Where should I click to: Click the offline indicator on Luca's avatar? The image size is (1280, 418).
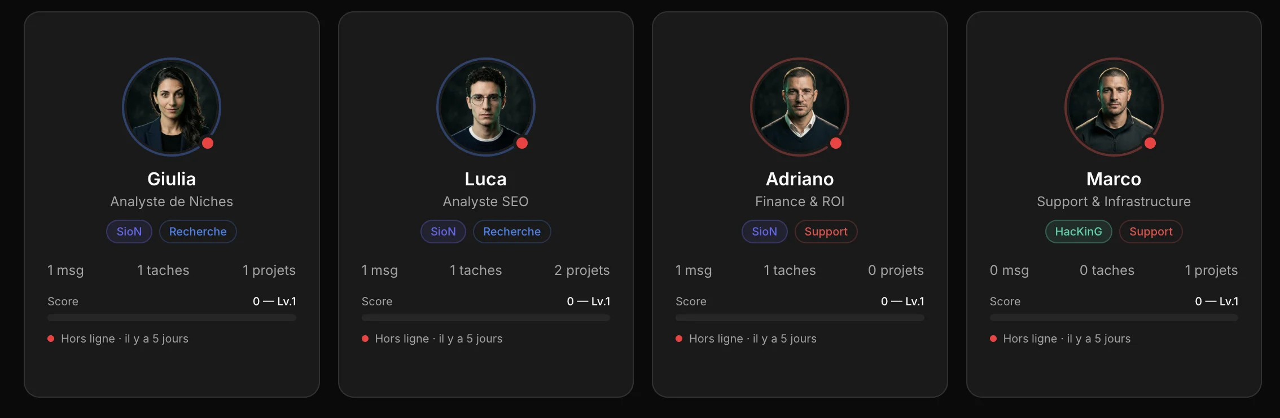pyautogui.click(x=522, y=143)
